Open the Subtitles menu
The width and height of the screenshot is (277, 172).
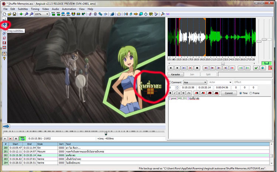(23, 8)
